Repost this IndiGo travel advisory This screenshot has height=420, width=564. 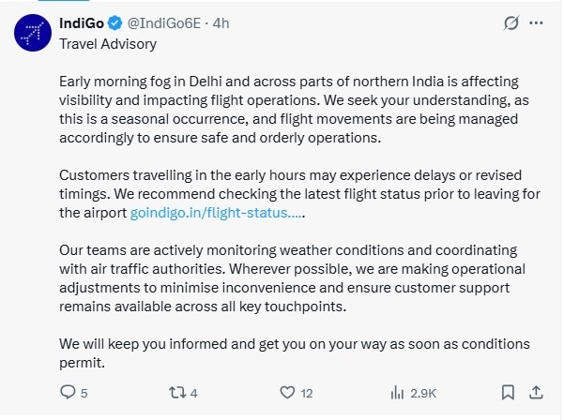click(x=175, y=393)
